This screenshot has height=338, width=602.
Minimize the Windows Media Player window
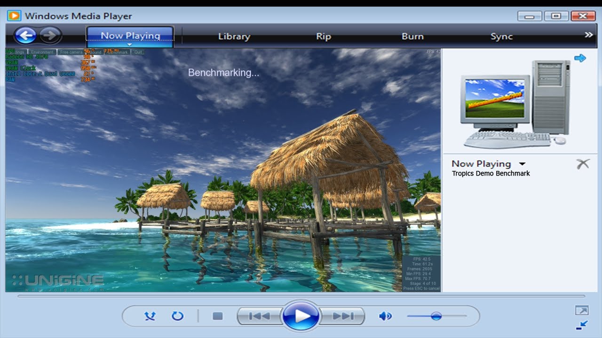(x=530, y=16)
